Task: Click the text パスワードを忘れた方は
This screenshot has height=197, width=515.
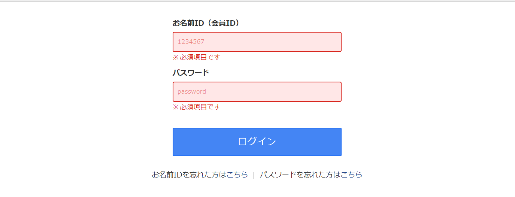Action: tap(300, 175)
